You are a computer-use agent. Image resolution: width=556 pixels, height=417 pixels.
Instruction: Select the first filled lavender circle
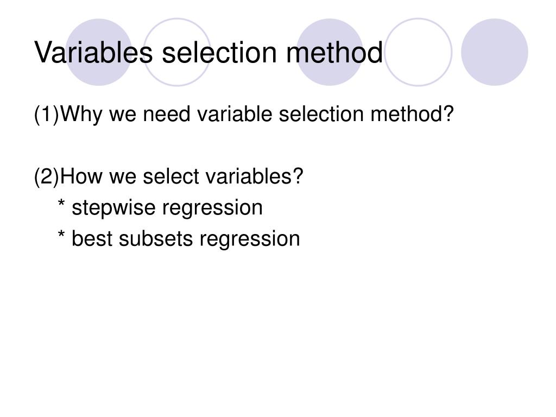point(99,52)
